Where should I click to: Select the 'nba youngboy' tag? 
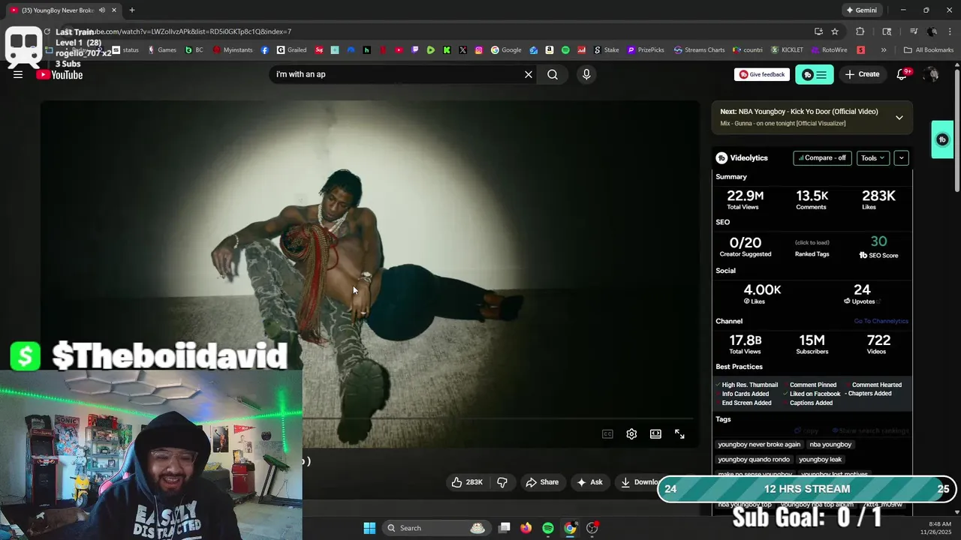coord(830,444)
